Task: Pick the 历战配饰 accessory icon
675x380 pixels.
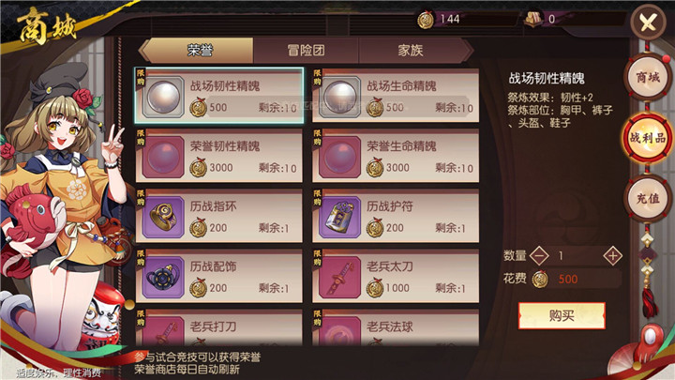Action: coord(163,278)
